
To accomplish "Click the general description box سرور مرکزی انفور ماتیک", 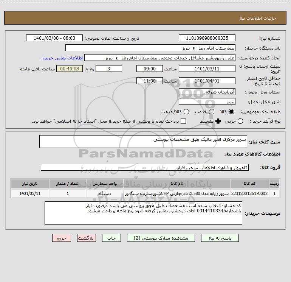I will pos(143,142).
